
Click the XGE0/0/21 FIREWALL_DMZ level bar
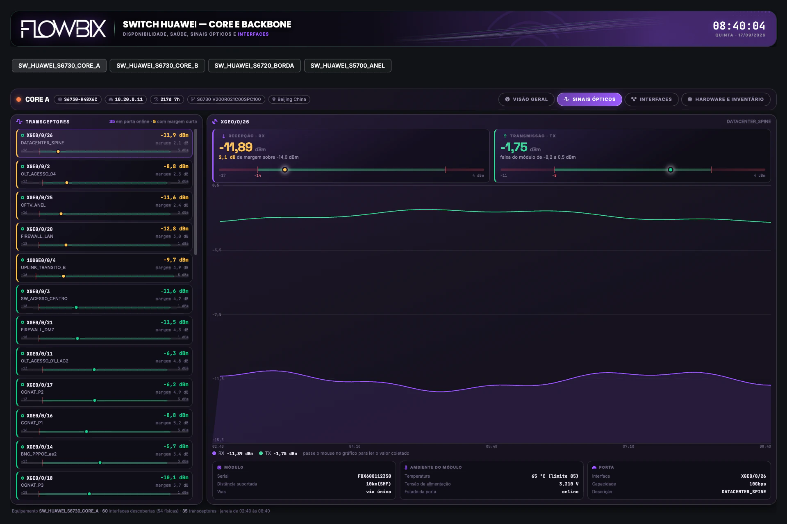click(105, 338)
